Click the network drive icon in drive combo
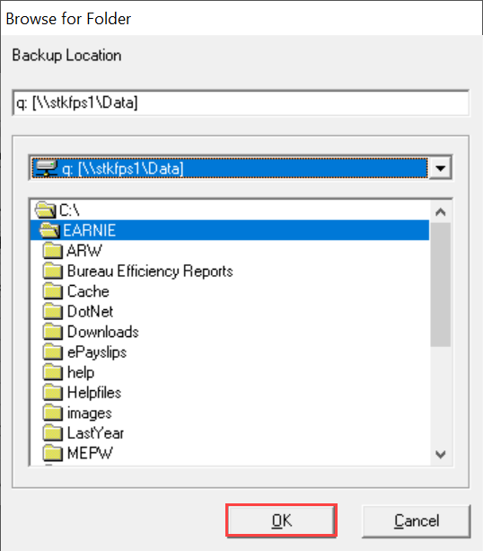The image size is (483, 551). coord(47,168)
